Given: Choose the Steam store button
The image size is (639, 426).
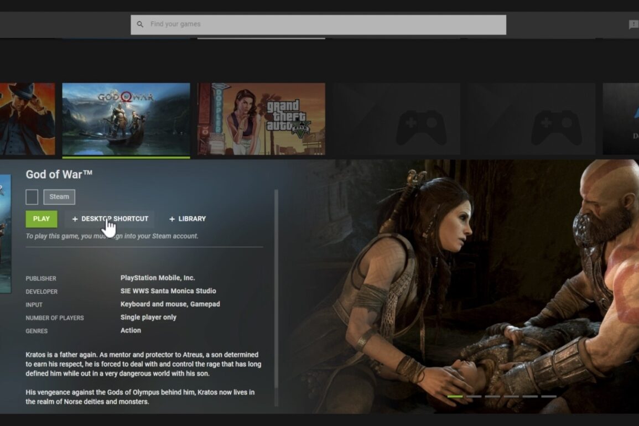Looking at the screenshot, I should point(60,197).
